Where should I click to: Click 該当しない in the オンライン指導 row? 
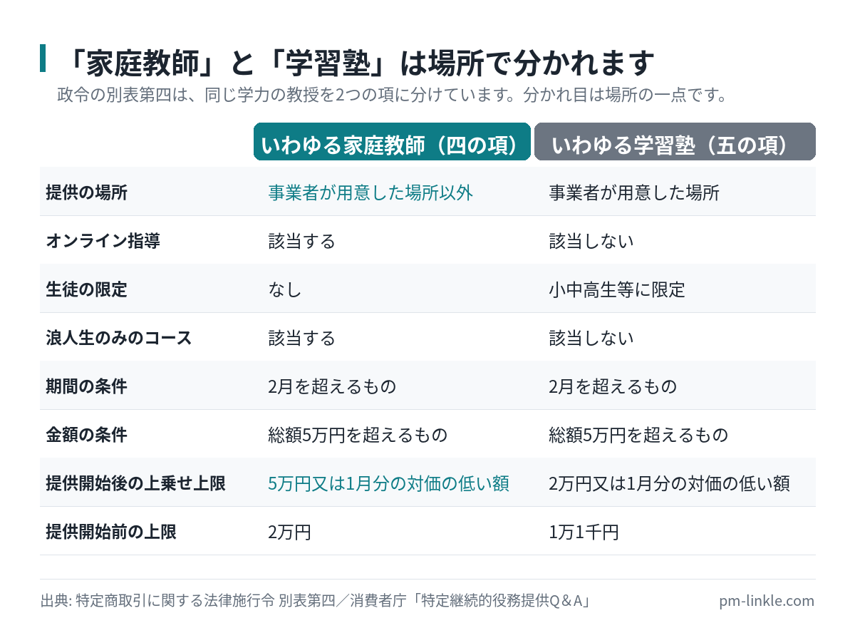(591, 240)
